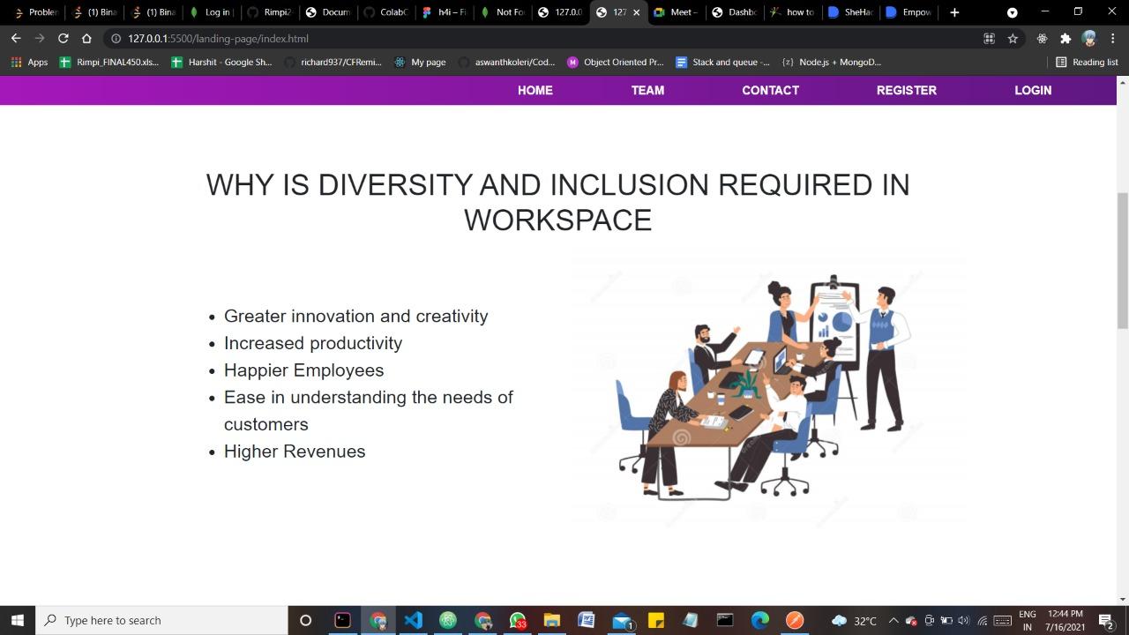Switch to the how to tab
Screen dimensions: 1129x635
point(793,12)
